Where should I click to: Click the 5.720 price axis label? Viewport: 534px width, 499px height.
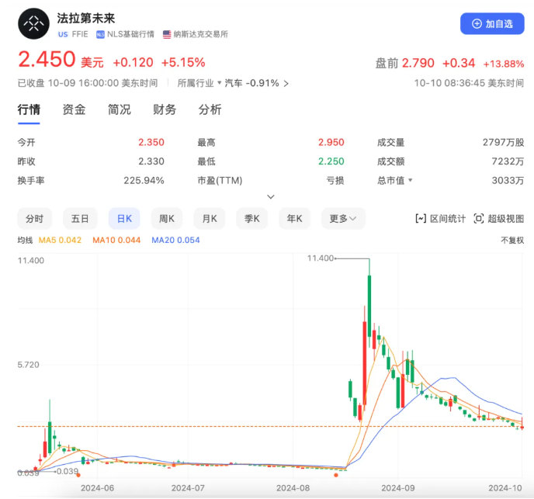(28, 365)
